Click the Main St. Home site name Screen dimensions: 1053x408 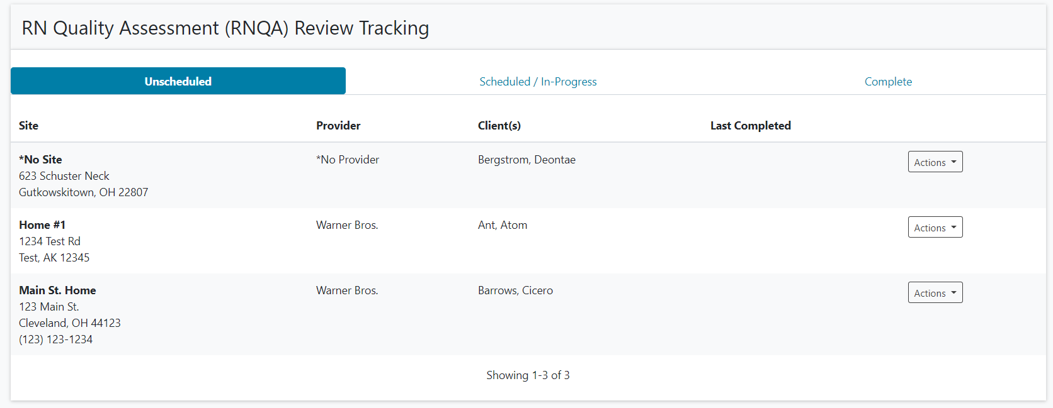click(x=57, y=290)
